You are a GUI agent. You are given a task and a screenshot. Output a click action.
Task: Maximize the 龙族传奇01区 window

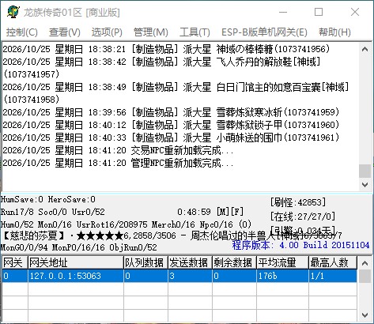pyautogui.click(x=319, y=12)
